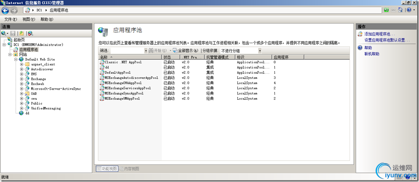Click the Default Web Site globe icon

(21, 59)
